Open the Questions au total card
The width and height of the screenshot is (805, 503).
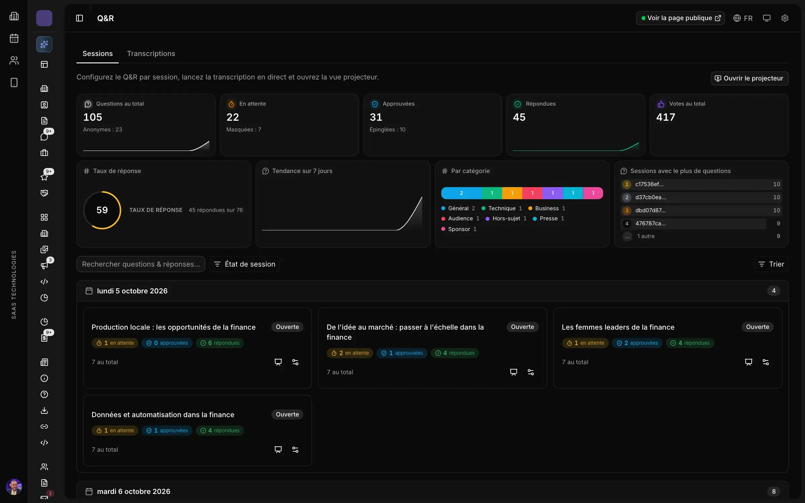coord(146,125)
